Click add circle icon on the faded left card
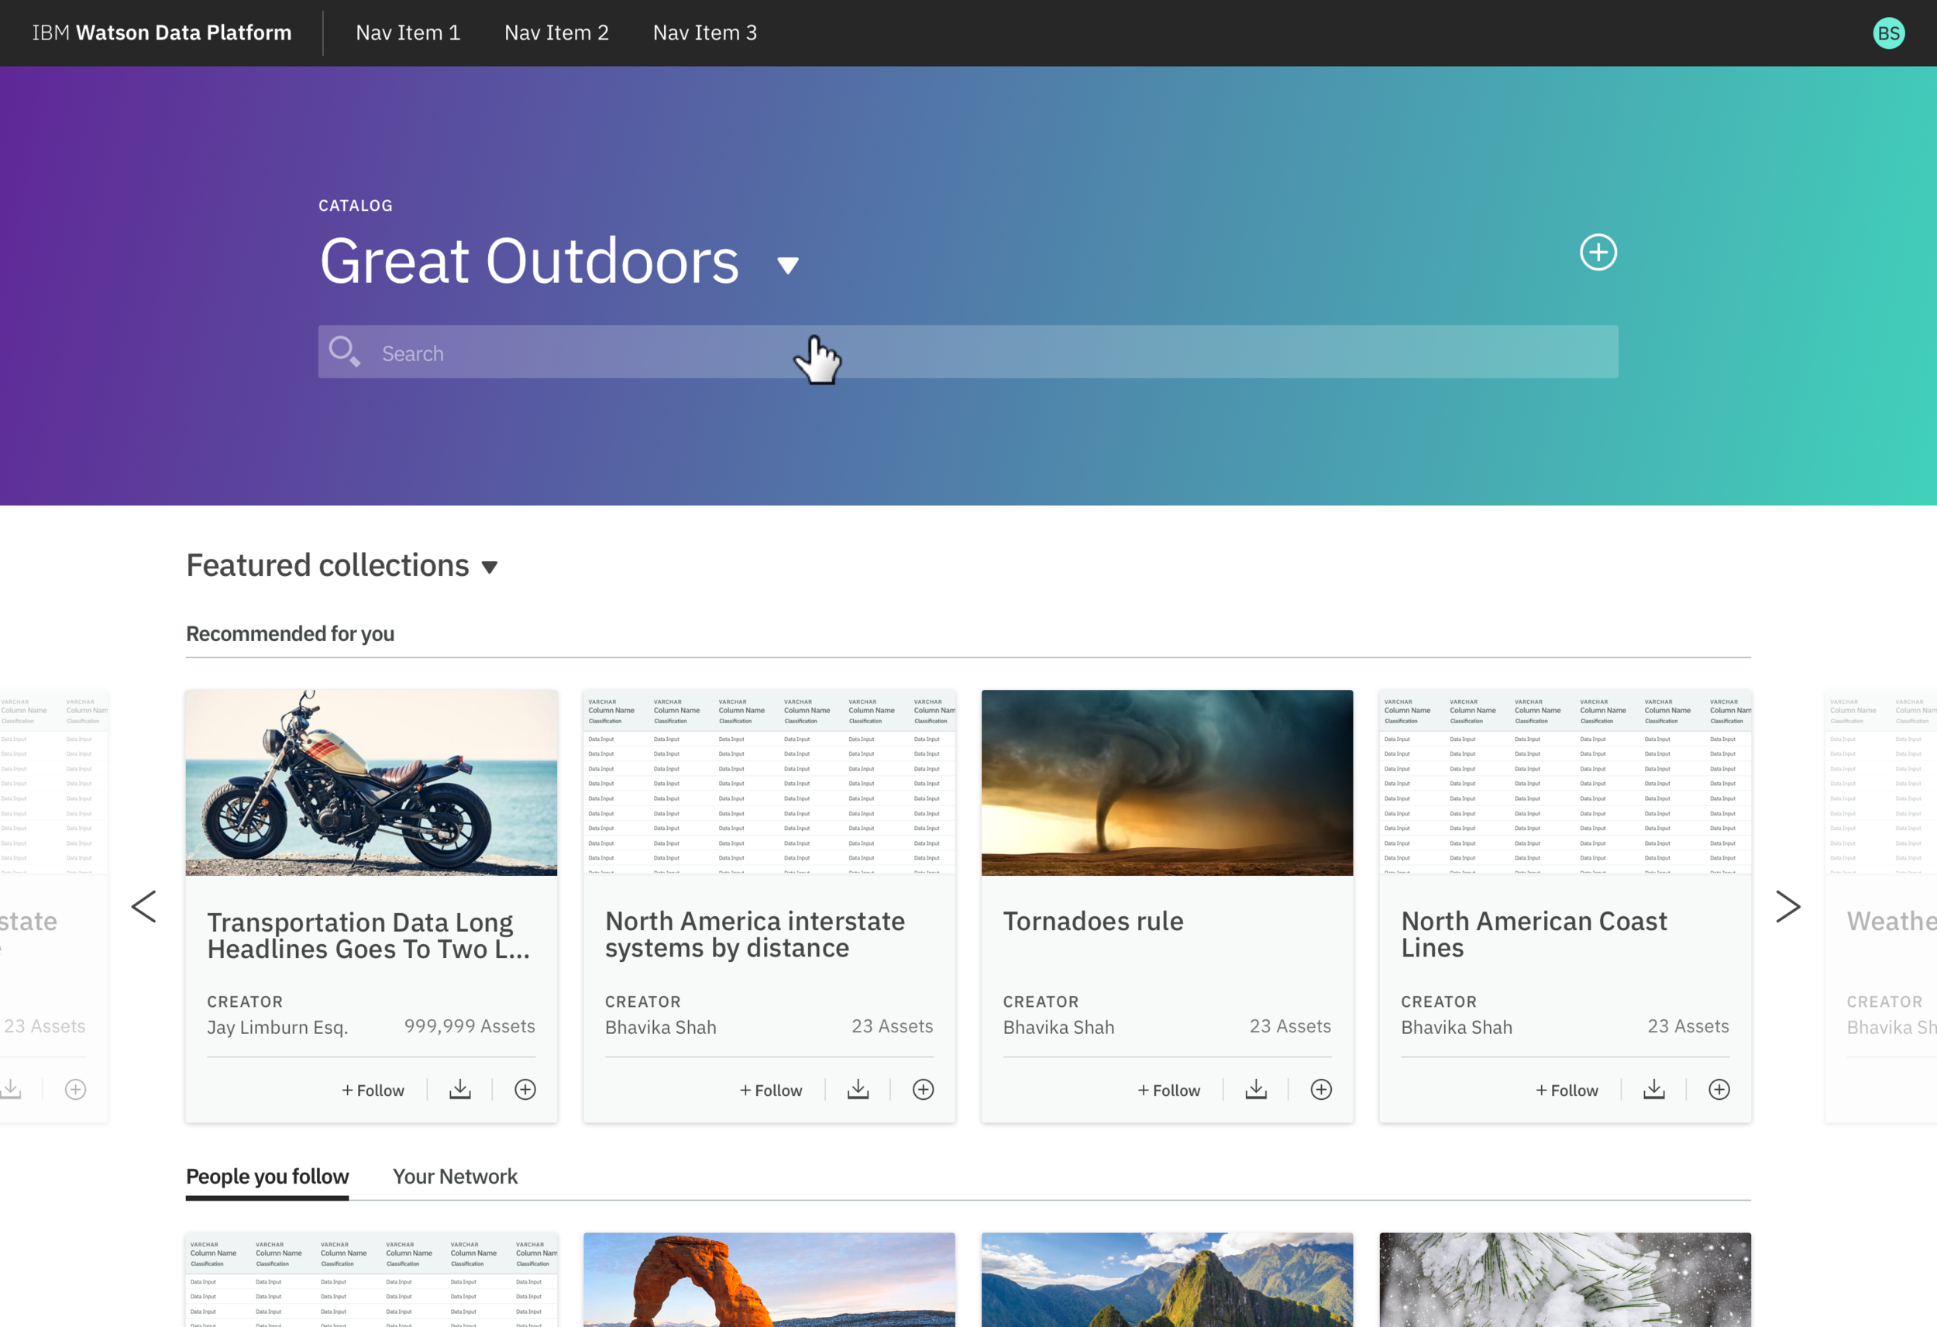 tap(76, 1089)
